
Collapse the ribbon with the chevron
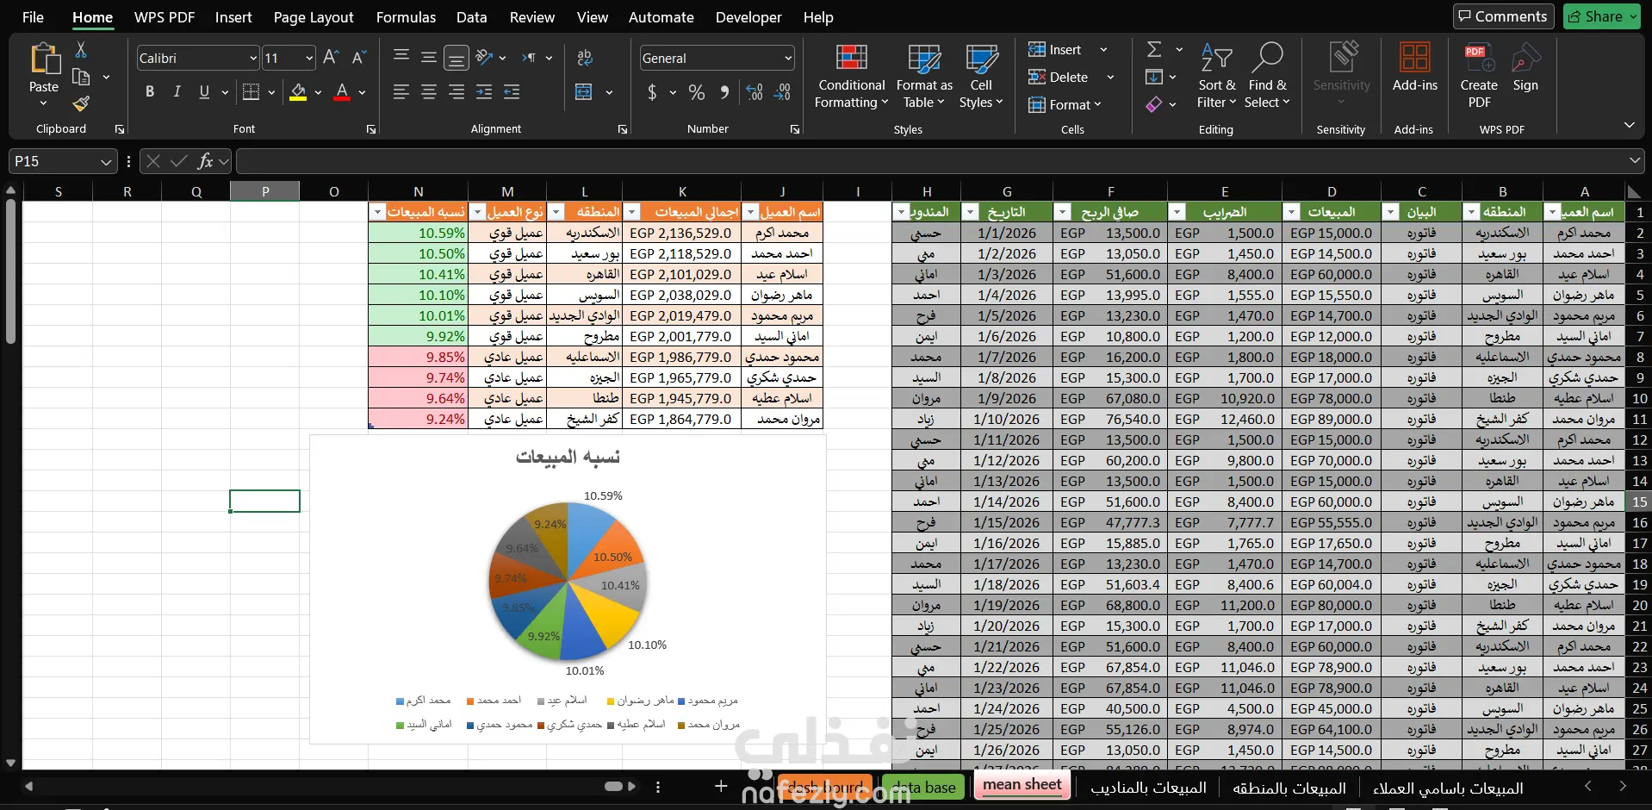click(x=1629, y=125)
